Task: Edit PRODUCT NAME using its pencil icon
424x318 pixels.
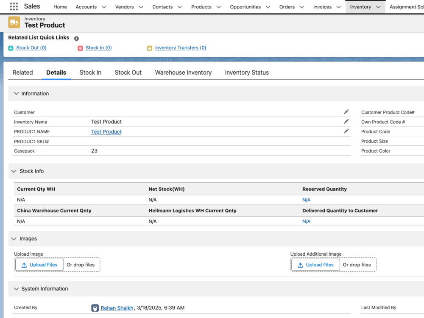Action: click(346, 131)
